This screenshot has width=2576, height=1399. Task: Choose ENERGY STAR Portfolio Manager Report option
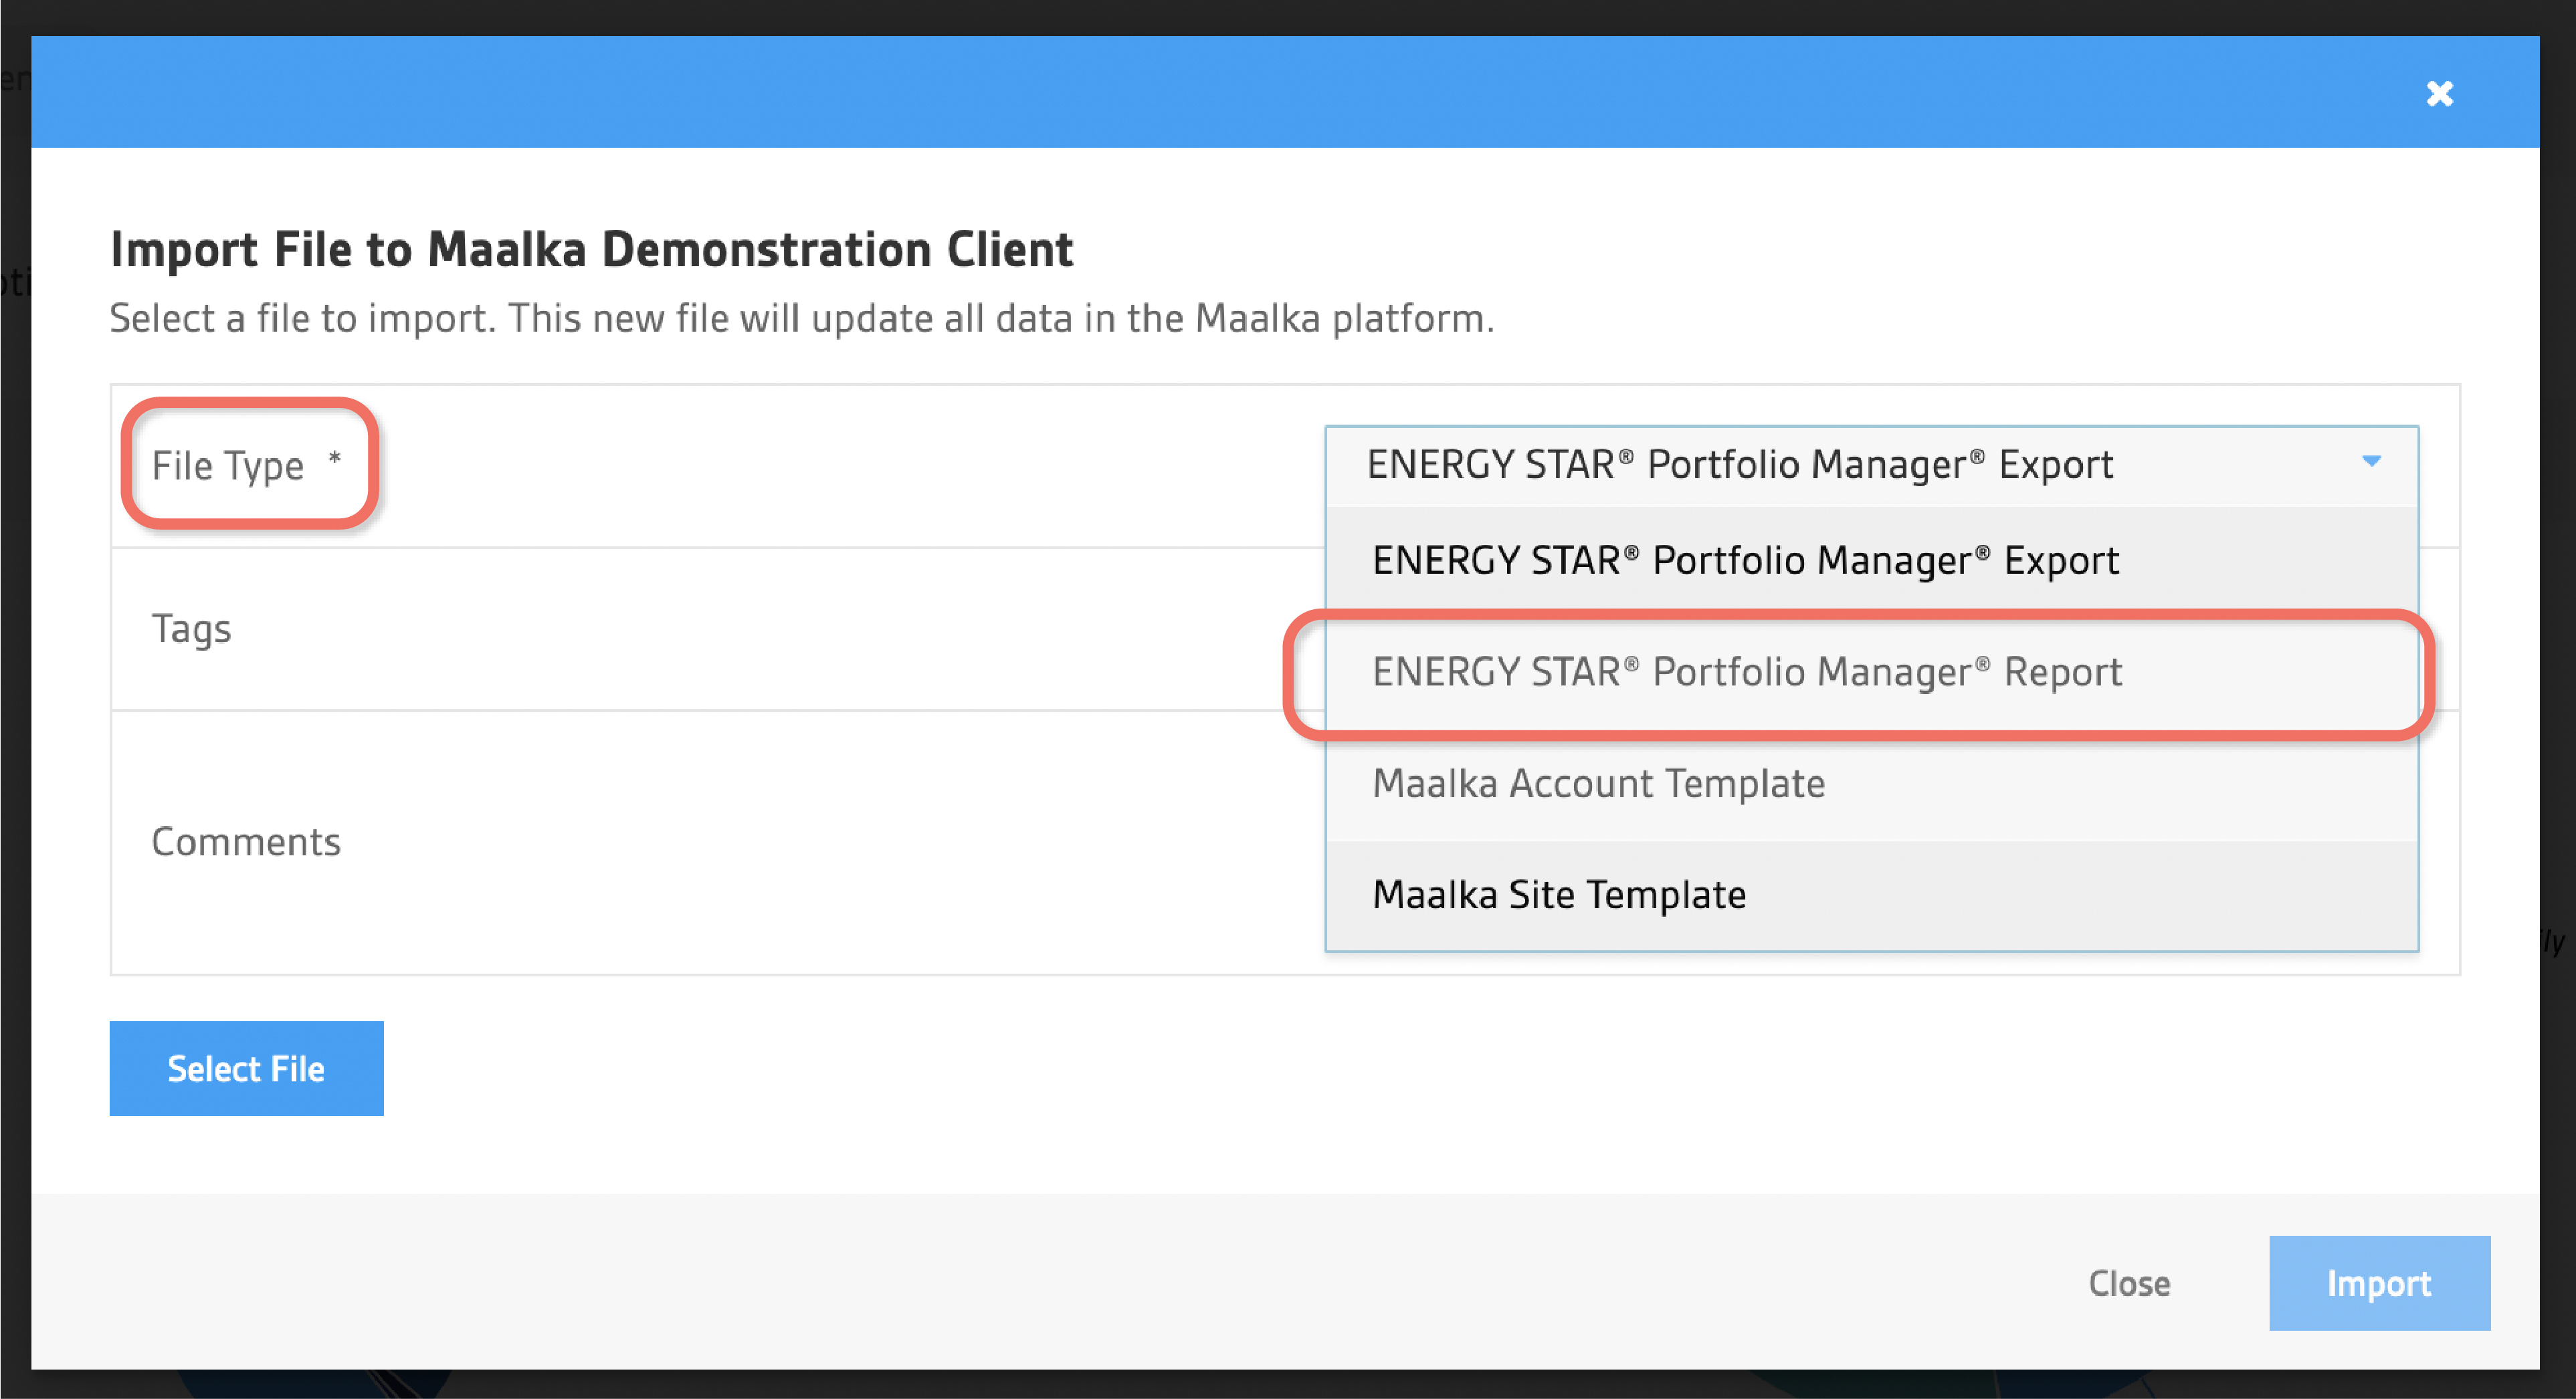[1871, 672]
